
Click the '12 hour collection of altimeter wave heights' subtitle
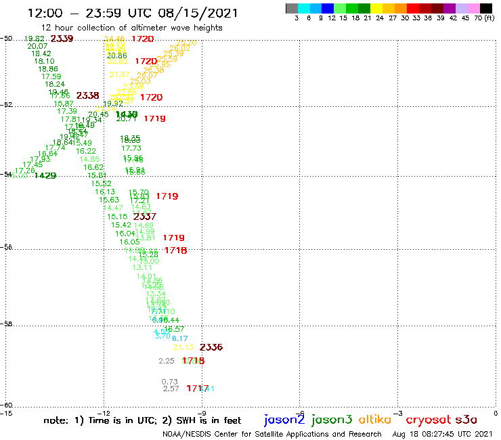131,28
